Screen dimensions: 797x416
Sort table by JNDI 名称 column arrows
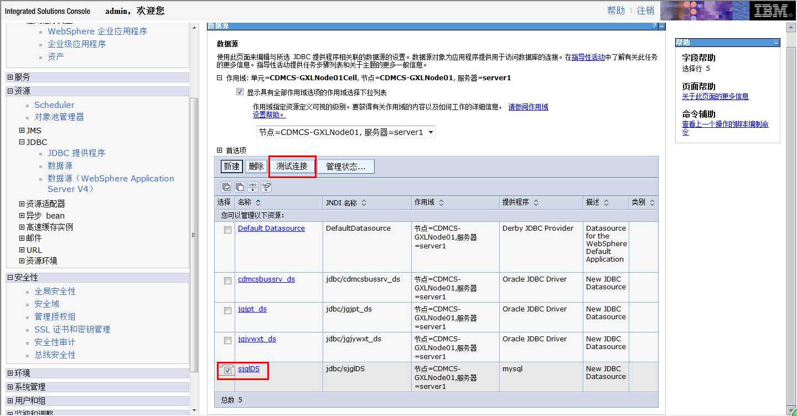click(364, 202)
